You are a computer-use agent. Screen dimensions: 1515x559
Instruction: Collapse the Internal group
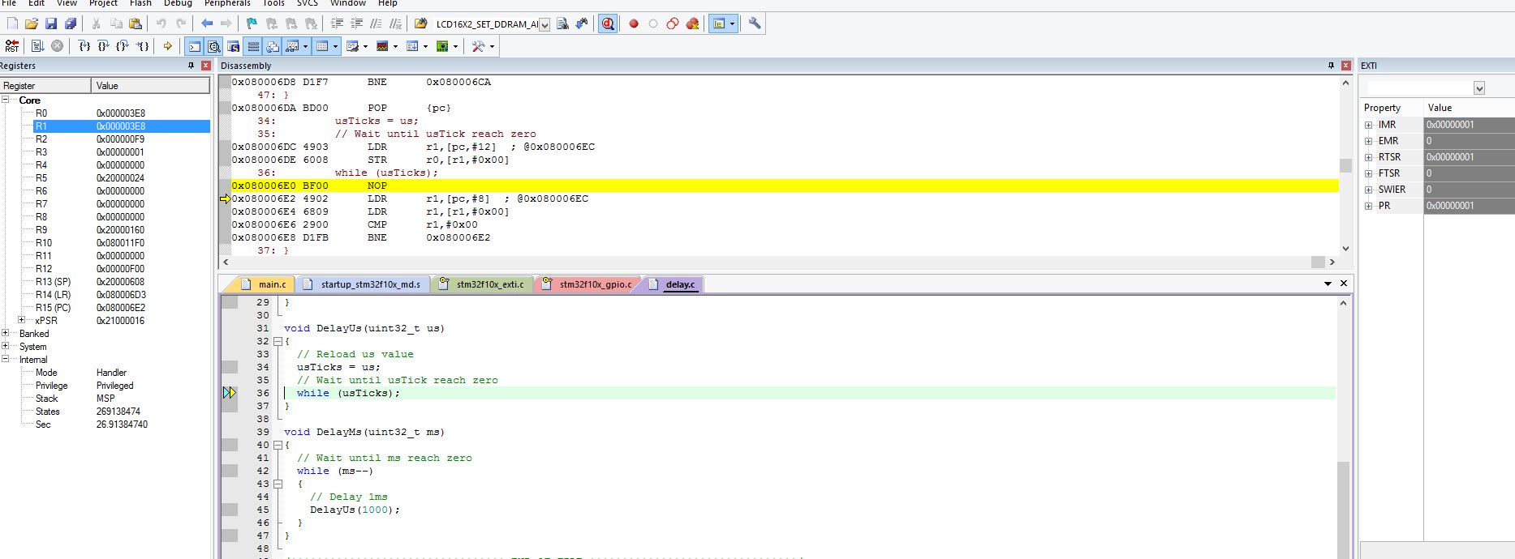pos(6,359)
